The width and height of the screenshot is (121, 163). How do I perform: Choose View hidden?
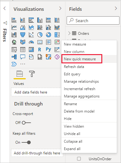coord(89,126)
